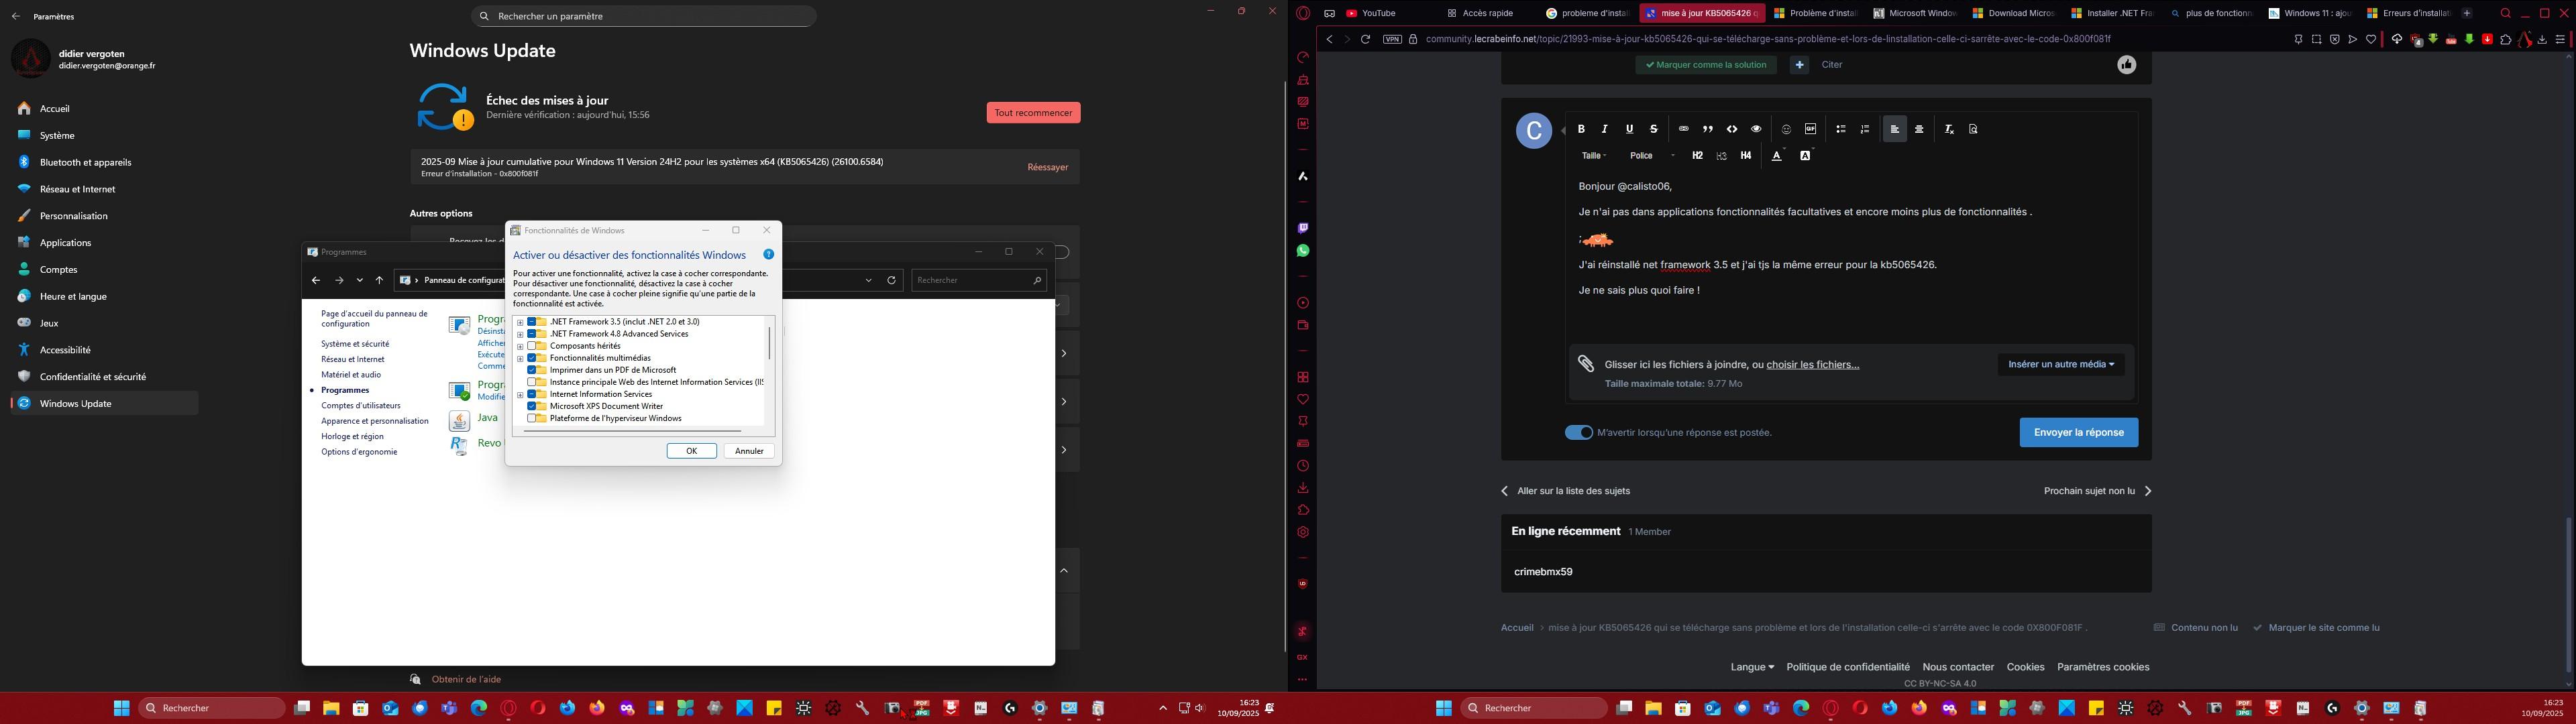Toggle bold formatting in the reply editor
The image size is (2576, 724).
1581,129
